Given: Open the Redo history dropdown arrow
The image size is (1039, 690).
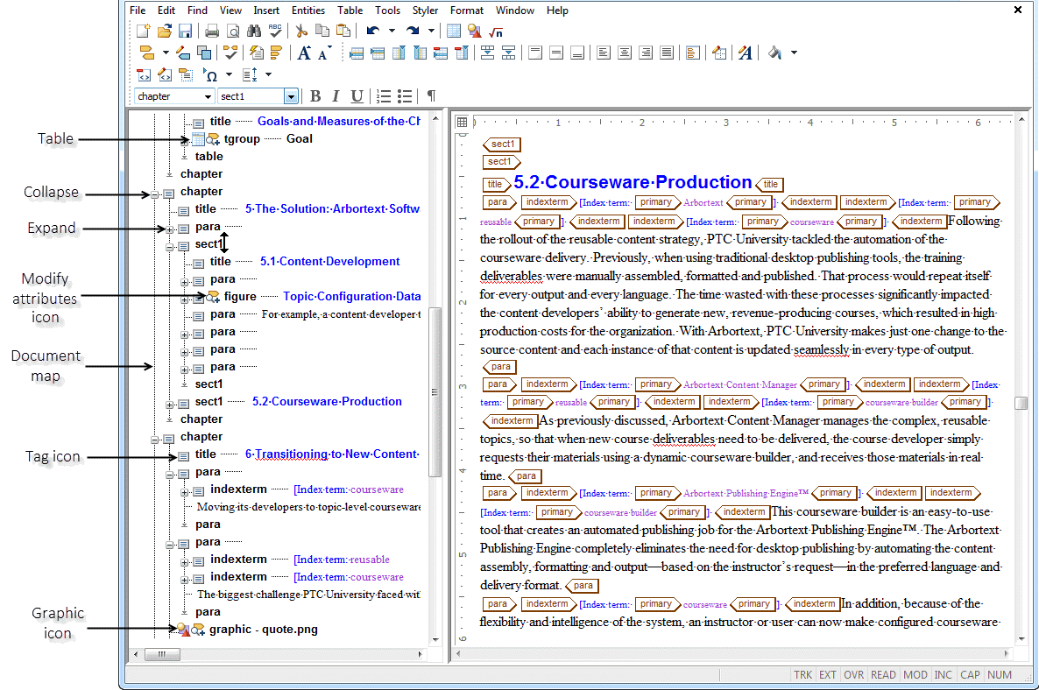Looking at the screenshot, I should [x=431, y=31].
